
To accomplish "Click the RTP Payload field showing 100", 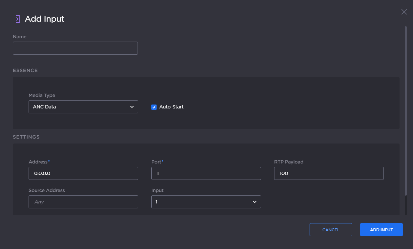I will click(329, 173).
